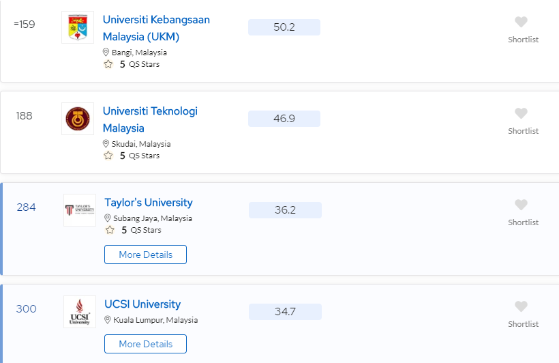Open Taylor's University title link

(149, 203)
